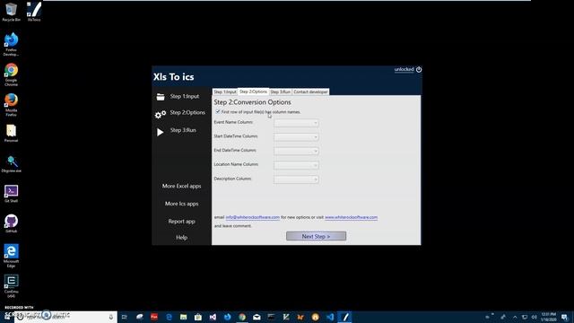Viewport: 574px width, 323px height.
Task: Open Visual Studio Code from the taskbar
Action: click(x=330, y=317)
